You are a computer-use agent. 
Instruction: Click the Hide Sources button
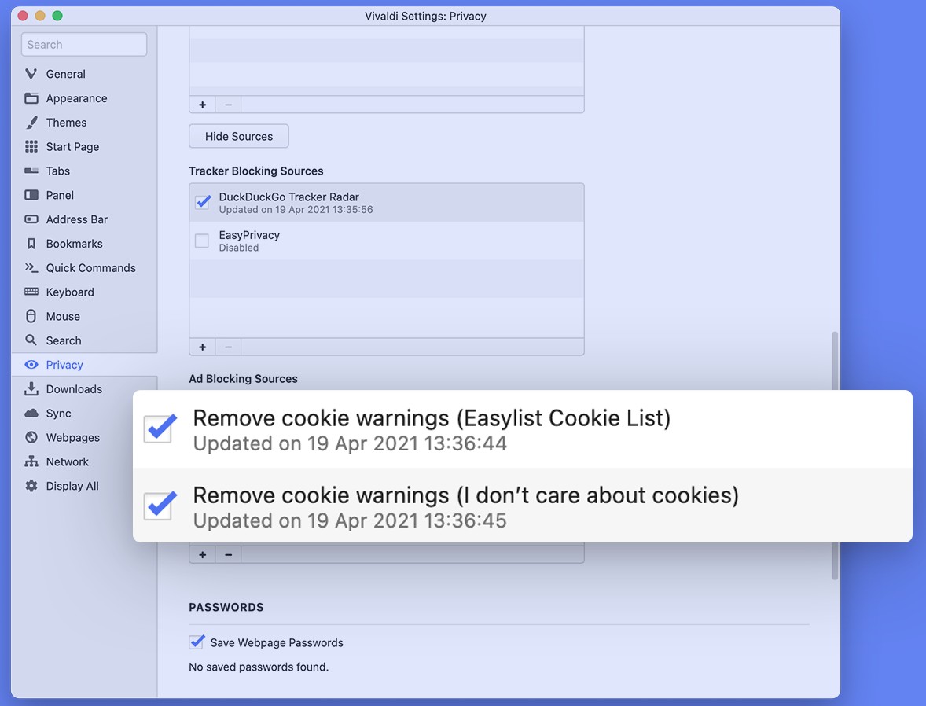coord(239,136)
